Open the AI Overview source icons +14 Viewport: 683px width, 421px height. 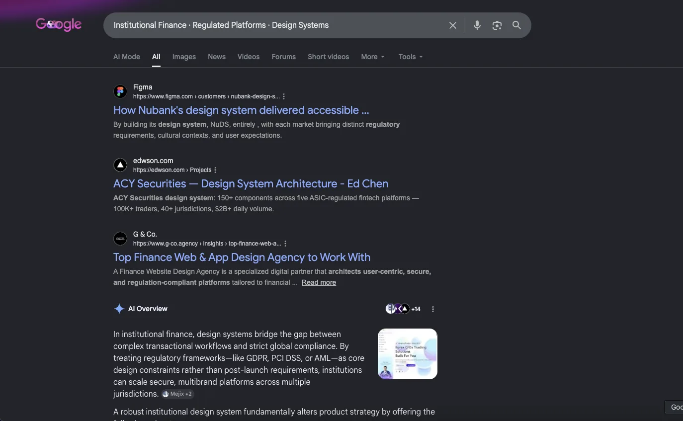(x=403, y=309)
